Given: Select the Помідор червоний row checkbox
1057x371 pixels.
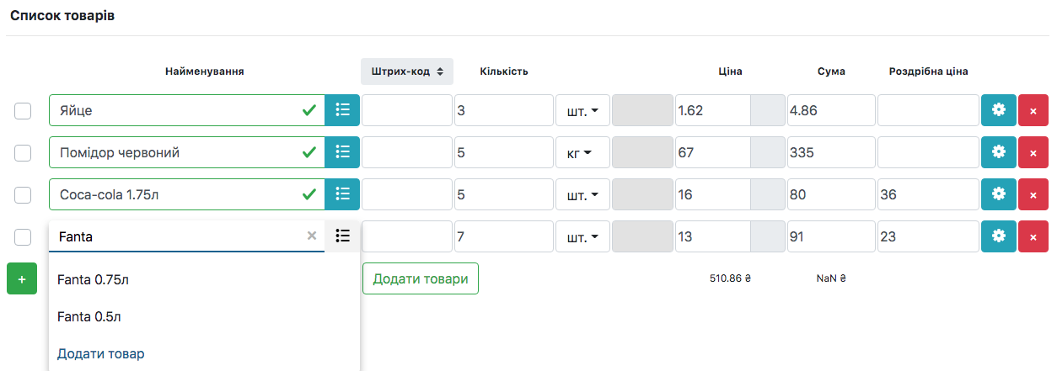Looking at the screenshot, I should (23, 152).
